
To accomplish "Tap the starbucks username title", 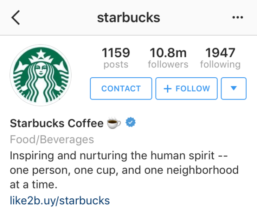I will tap(128, 18).
